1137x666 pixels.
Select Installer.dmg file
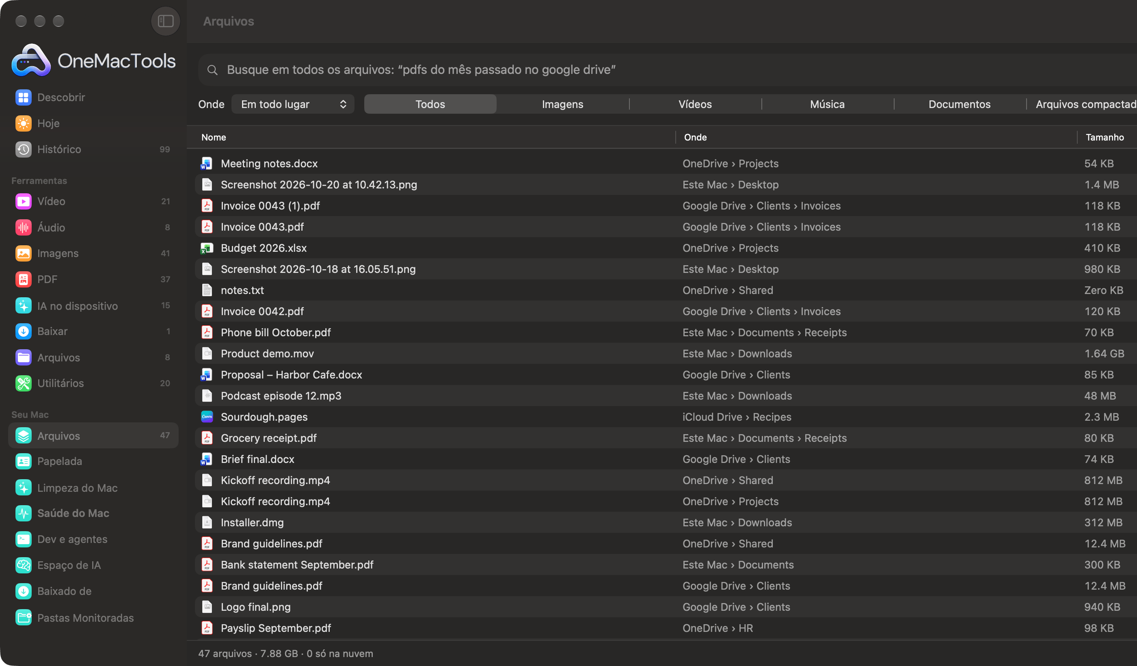[x=666, y=523]
